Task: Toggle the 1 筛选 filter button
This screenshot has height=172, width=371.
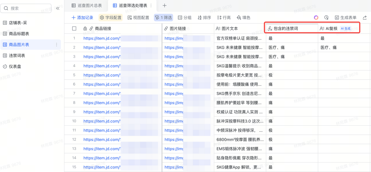Action: coord(163,18)
